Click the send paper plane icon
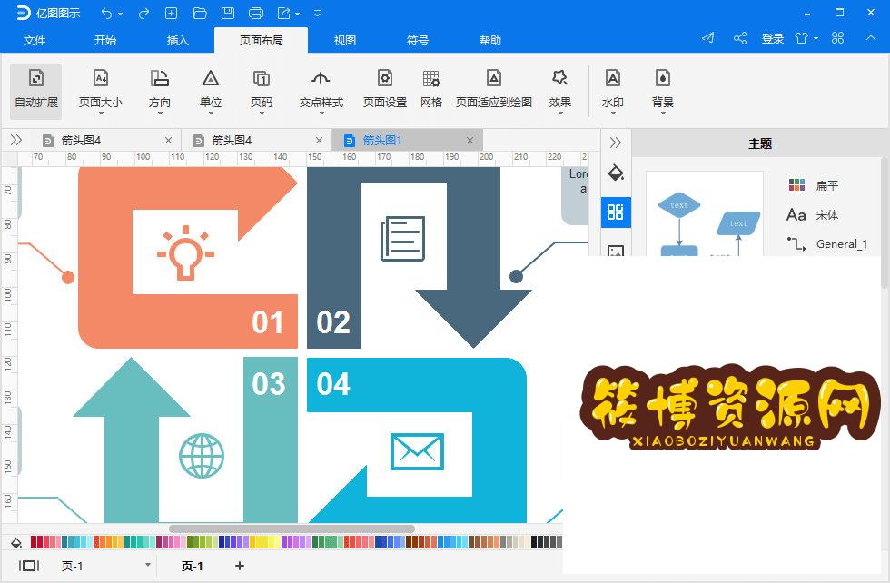Image resolution: width=890 pixels, height=583 pixels. point(707,38)
